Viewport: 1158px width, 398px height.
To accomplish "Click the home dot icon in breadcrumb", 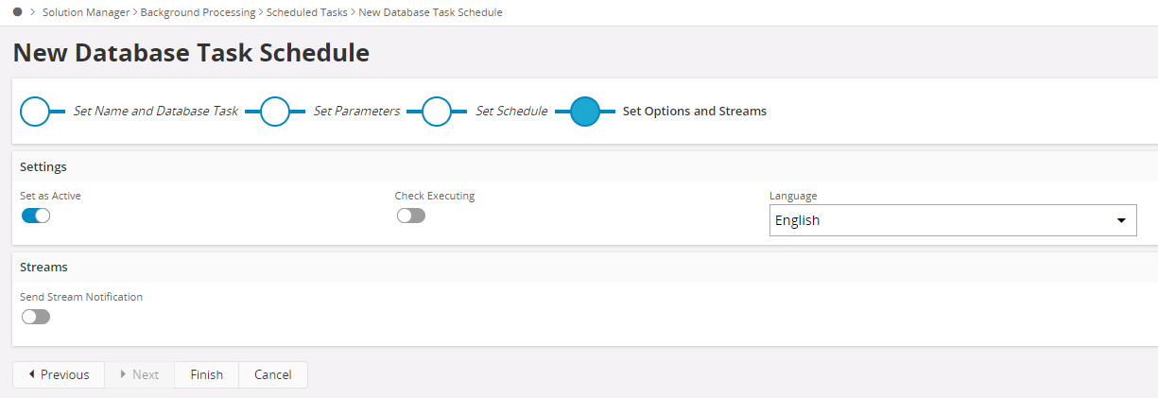I will [18, 12].
